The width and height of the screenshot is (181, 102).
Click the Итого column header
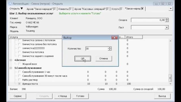pos(134,37)
